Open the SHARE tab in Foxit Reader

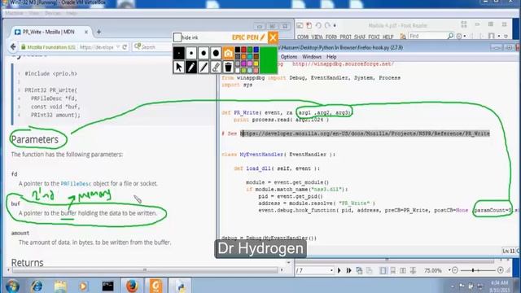[x=360, y=37]
